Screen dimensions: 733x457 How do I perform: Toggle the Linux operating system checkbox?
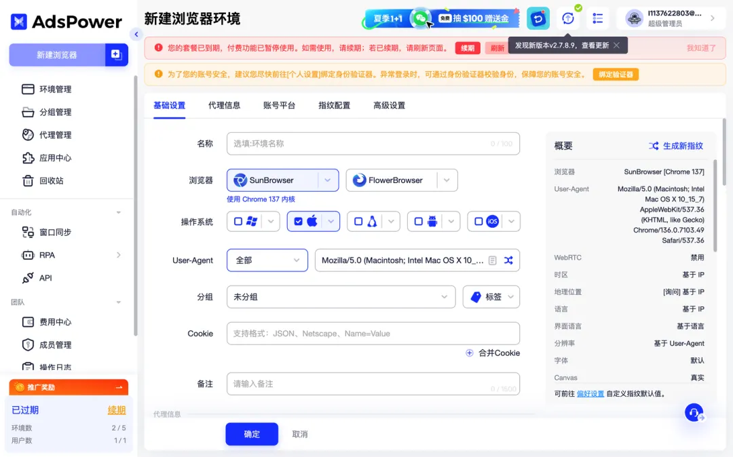(358, 221)
